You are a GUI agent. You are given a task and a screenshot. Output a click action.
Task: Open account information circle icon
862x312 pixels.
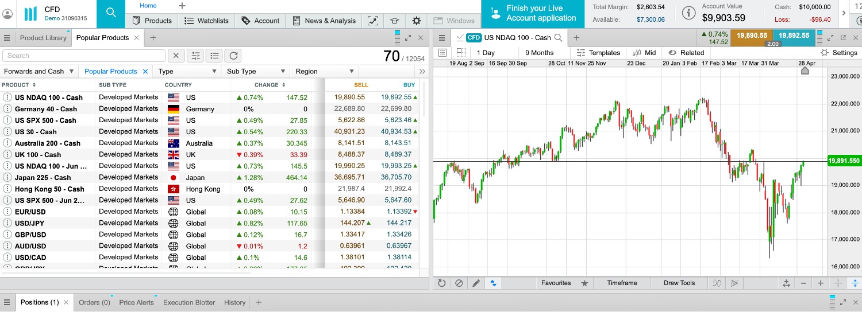pos(688,14)
